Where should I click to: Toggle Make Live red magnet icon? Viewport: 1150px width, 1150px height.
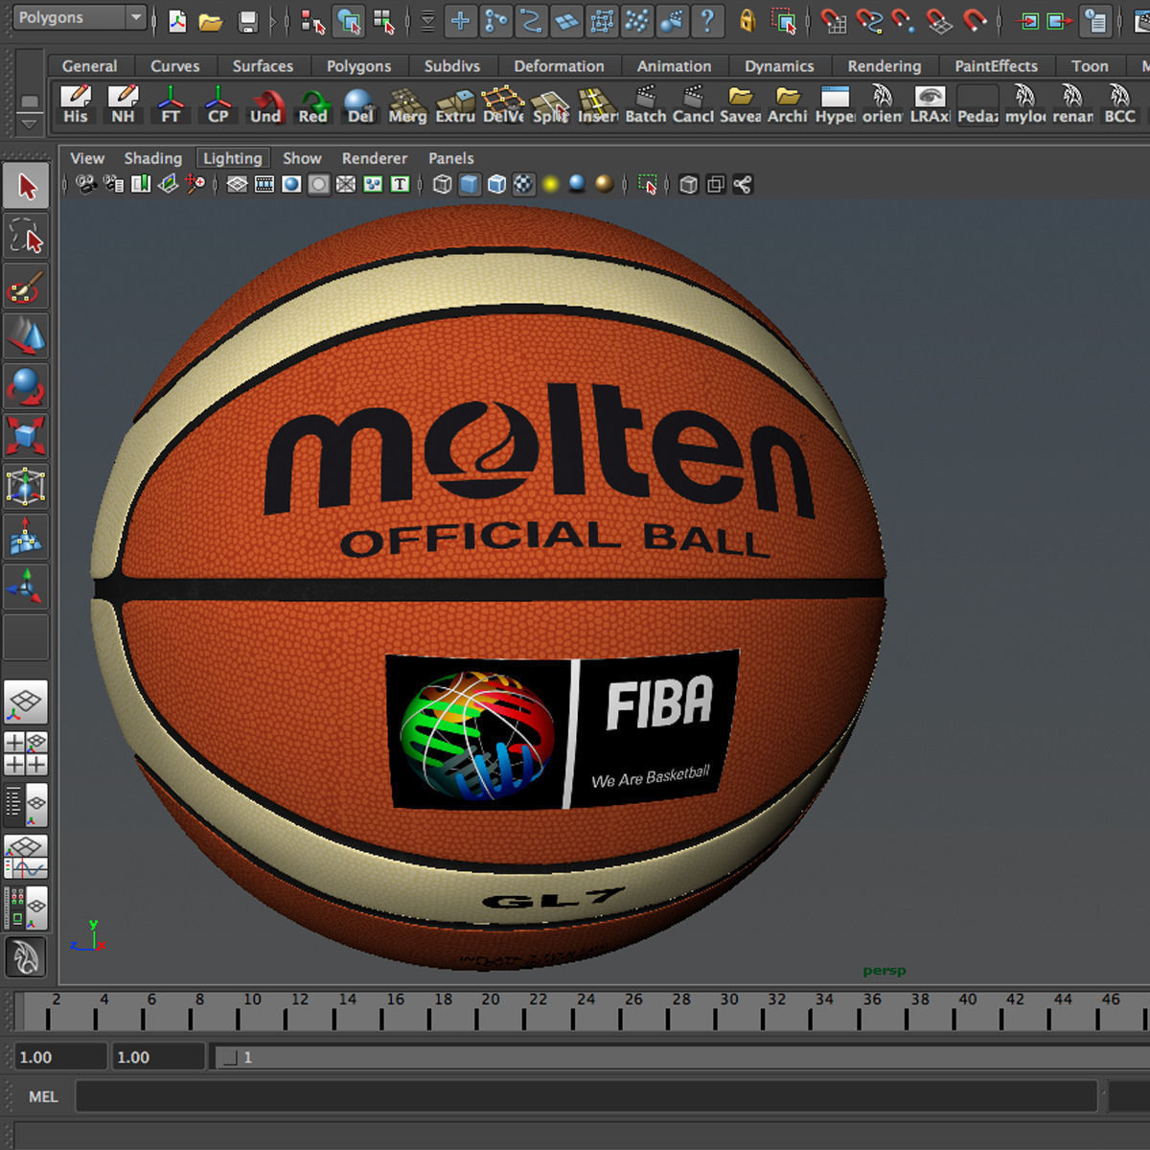(974, 20)
